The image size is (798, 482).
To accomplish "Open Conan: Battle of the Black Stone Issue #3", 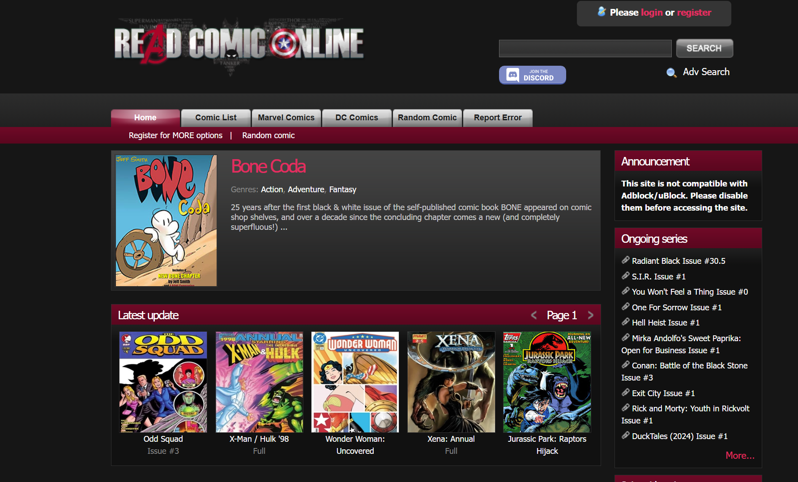I will click(x=685, y=372).
